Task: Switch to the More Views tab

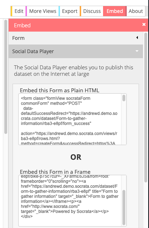Action: [43, 11]
